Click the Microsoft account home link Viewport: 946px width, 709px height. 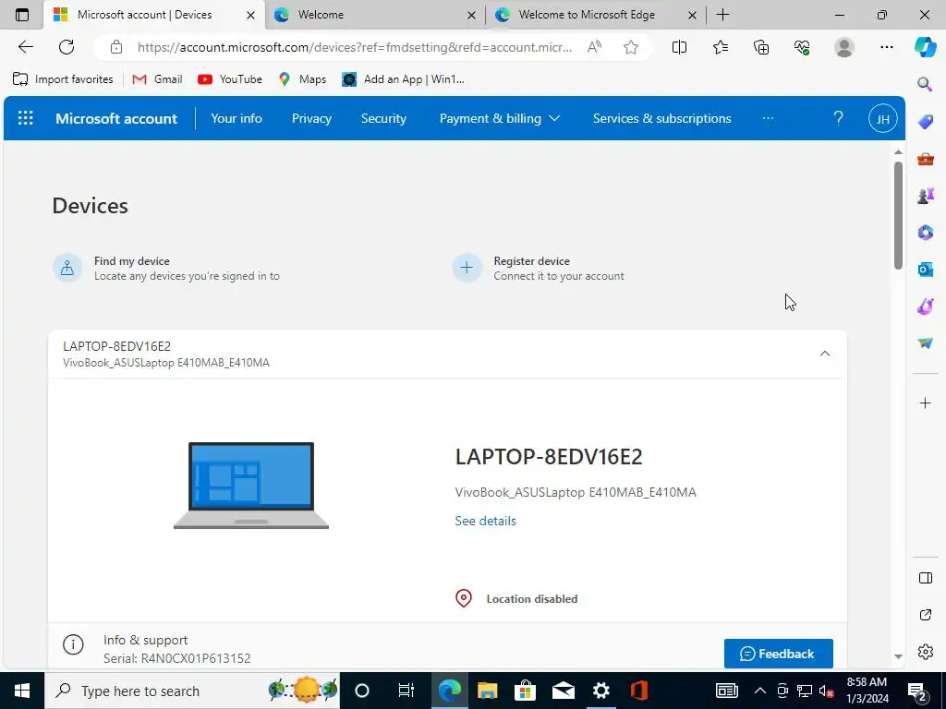coord(116,119)
